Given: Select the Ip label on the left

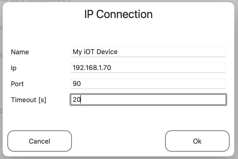Looking at the screenshot, I should click(x=13, y=68).
